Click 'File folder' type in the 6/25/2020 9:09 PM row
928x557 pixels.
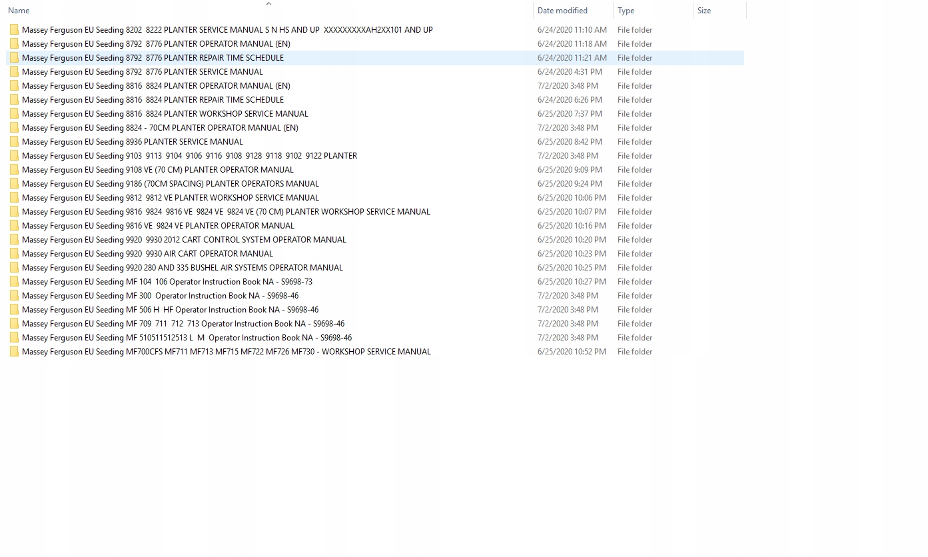tap(635, 170)
